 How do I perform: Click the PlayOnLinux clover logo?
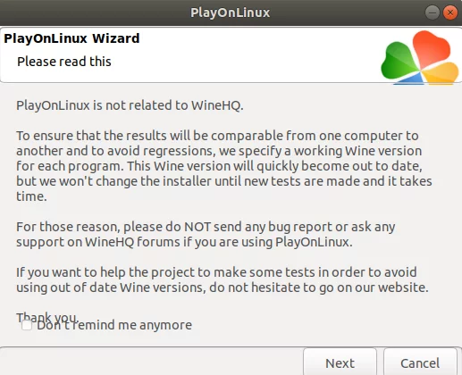coord(420,58)
